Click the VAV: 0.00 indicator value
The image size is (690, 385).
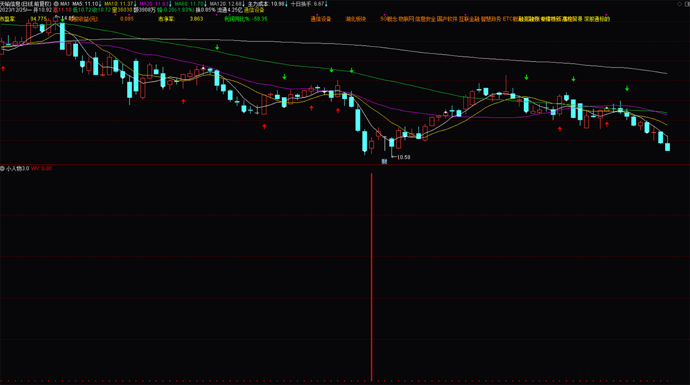point(41,168)
